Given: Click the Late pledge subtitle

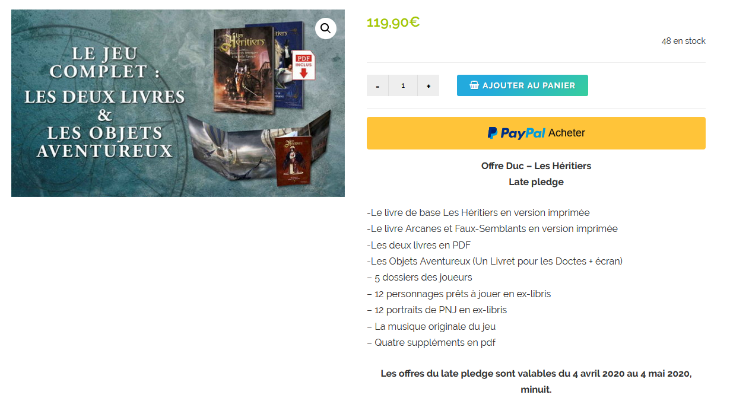Looking at the screenshot, I should [x=536, y=182].
